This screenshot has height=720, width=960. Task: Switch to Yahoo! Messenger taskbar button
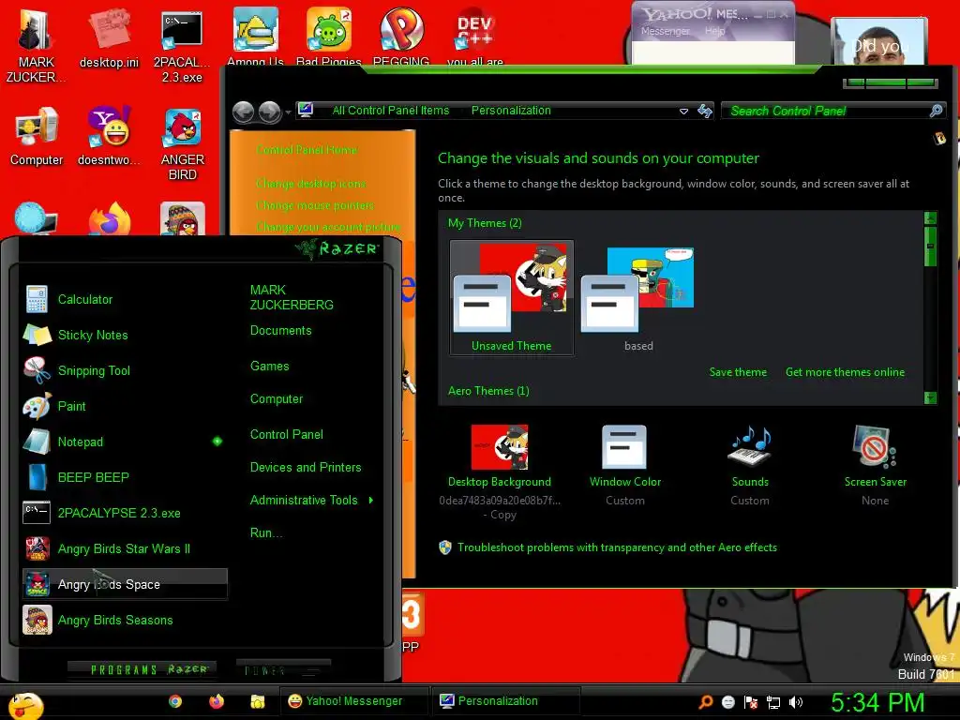click(353, 701)
